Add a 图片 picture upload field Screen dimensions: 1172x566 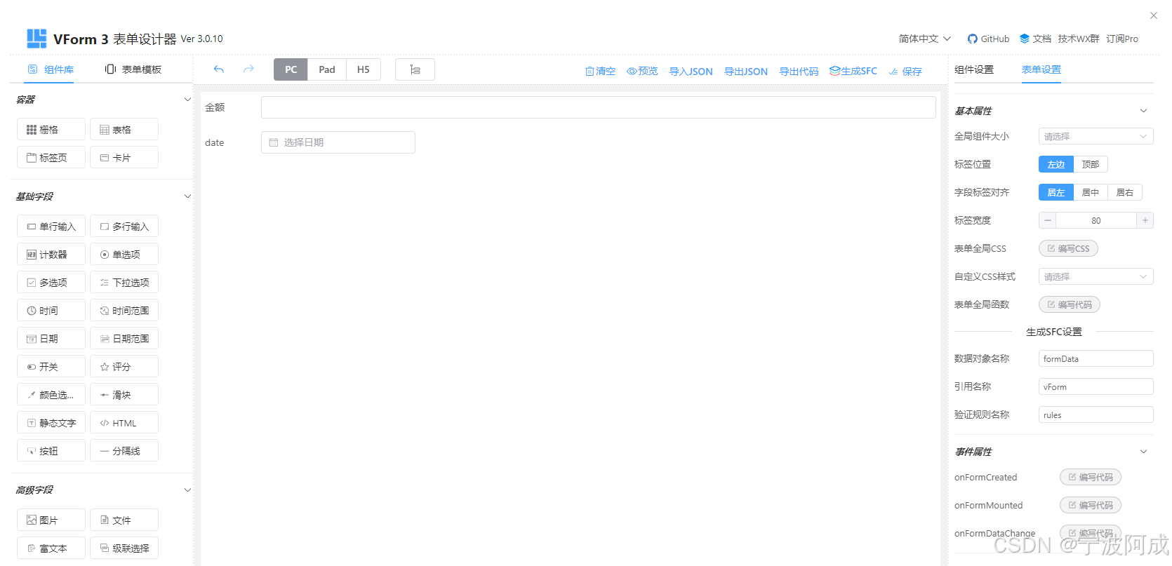coord(51,520)
